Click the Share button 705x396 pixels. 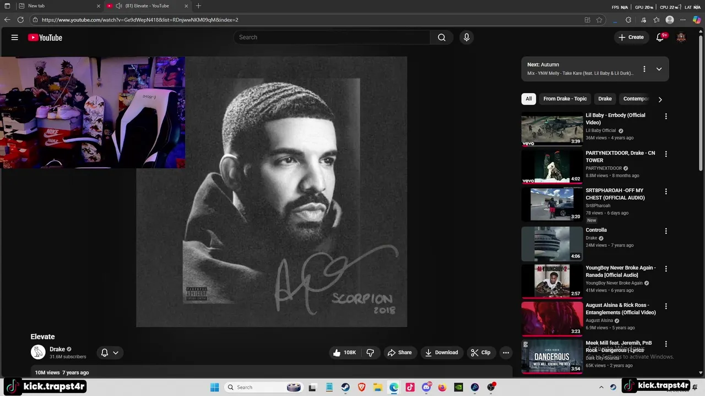point(399,353)
